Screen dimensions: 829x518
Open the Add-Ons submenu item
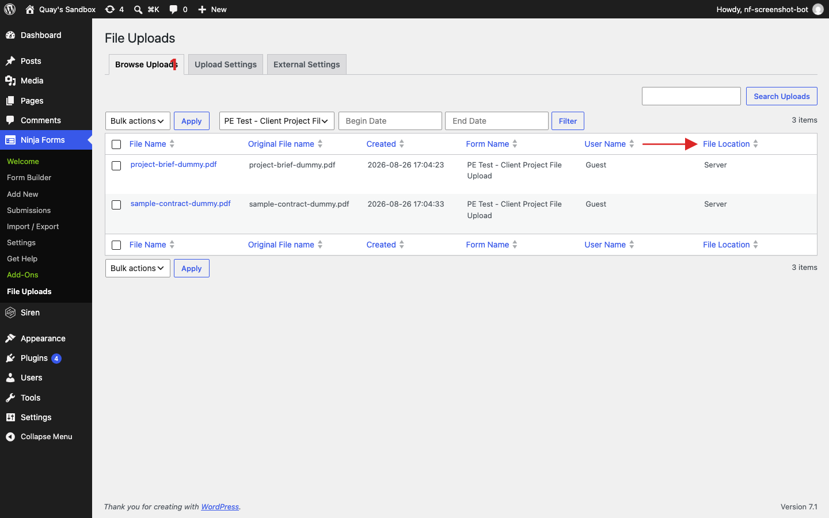[x=22, y=275]
